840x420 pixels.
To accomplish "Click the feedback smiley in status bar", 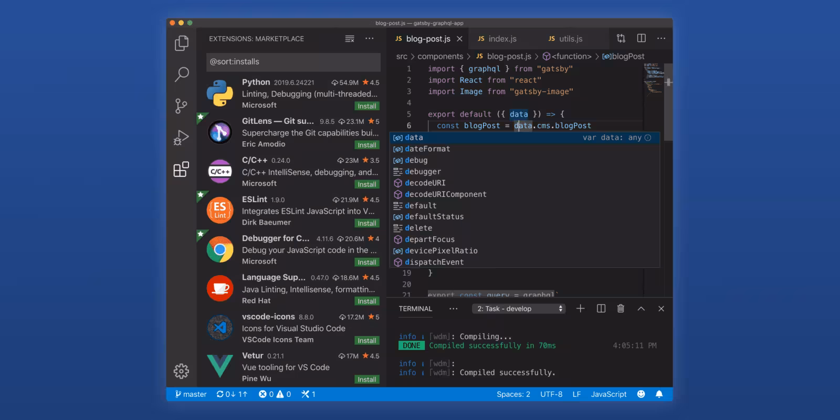I will click(x=641, y=394).
